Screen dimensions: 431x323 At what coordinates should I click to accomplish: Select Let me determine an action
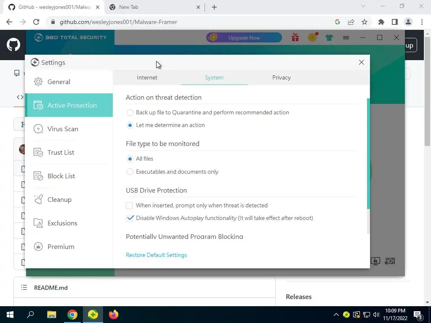(130, 125)
